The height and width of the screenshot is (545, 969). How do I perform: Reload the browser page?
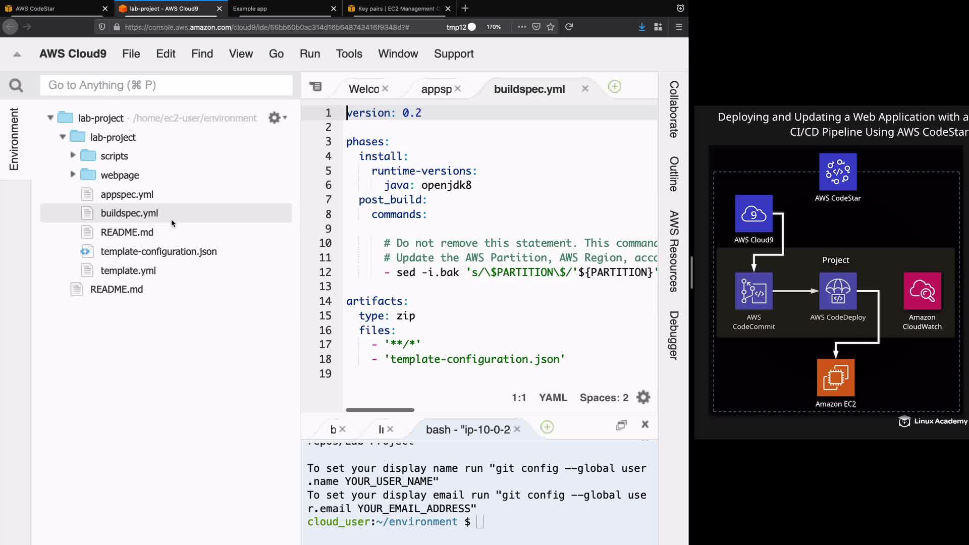(x=569, y=27)
